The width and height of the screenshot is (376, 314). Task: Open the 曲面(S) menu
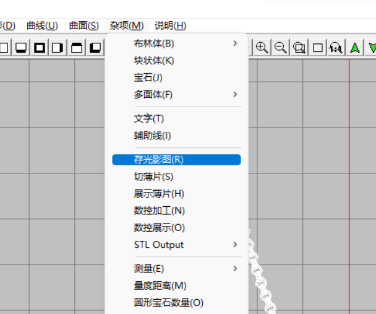(84, 25)
